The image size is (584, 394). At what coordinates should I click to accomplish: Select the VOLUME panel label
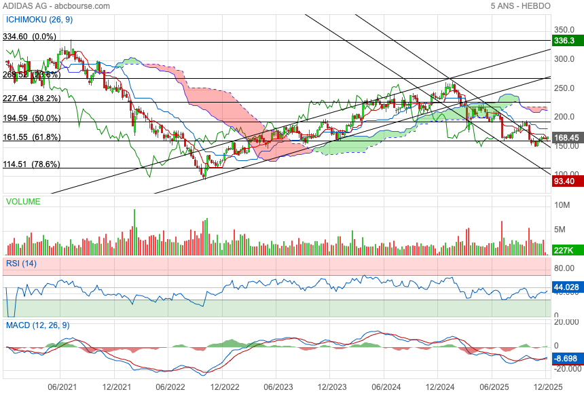[23, 202]
